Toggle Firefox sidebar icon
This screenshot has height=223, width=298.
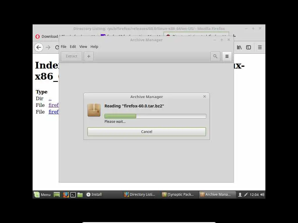249,47
